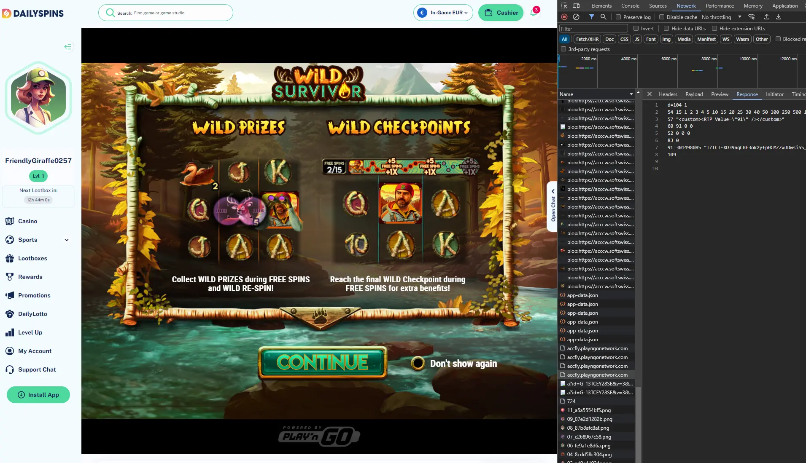
Task: Collapse the sidebar with the menu arrow icon
Action: pos(67,47)
